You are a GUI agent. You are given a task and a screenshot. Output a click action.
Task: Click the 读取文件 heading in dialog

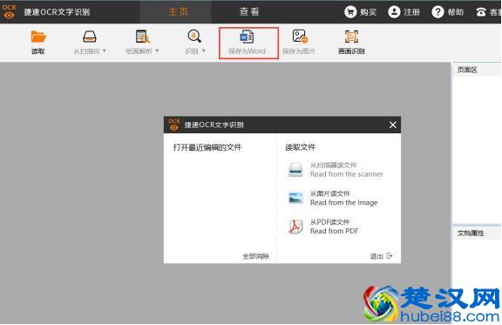(x=301, y=147)
